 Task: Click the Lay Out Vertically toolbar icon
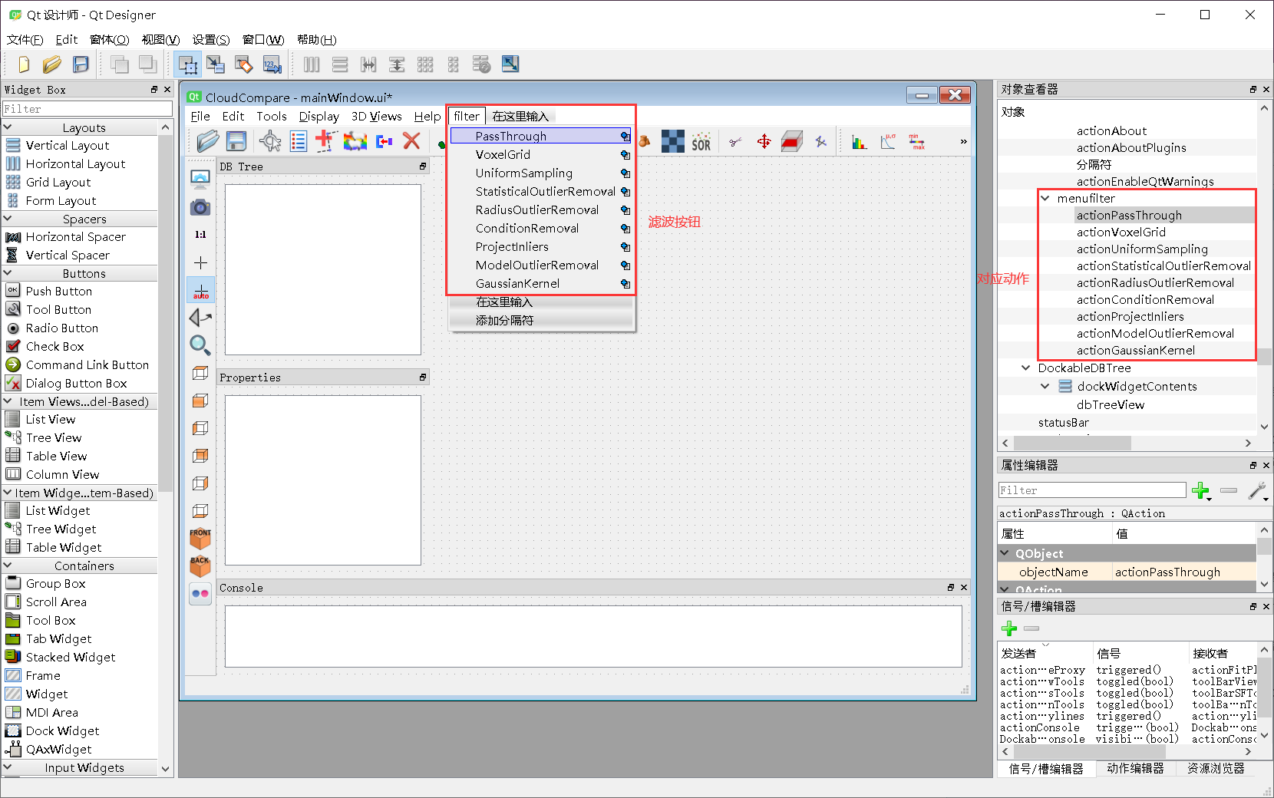click(x=340, y=64)
